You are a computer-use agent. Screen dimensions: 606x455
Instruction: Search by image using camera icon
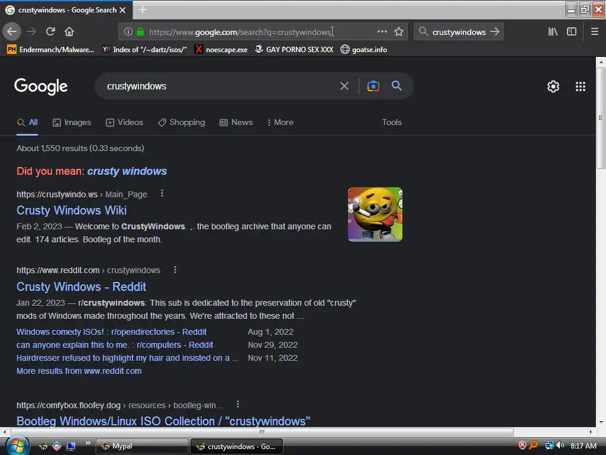coord(373,86)
